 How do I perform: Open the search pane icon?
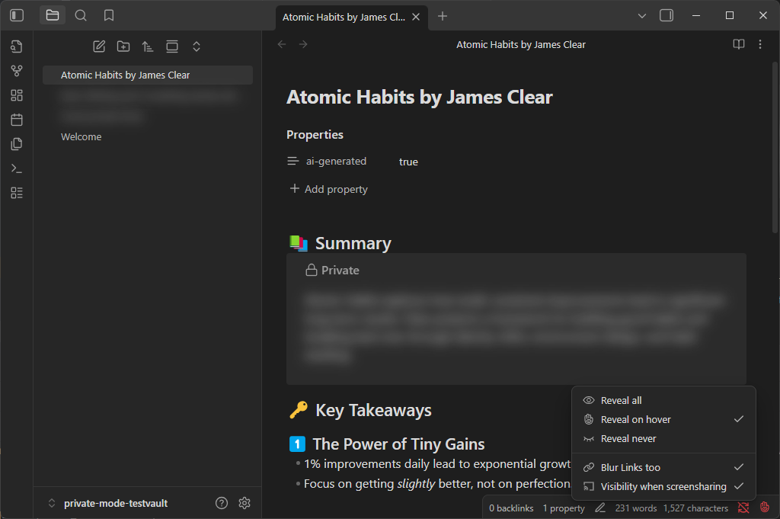point(81,15)
